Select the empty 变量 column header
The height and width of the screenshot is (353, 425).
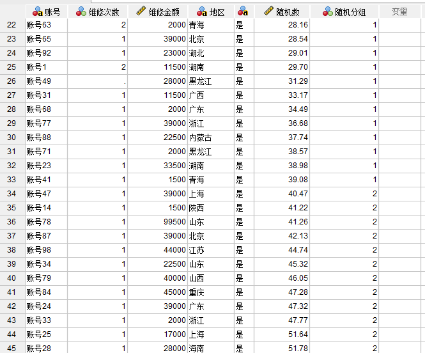click(x=400, y=12)
